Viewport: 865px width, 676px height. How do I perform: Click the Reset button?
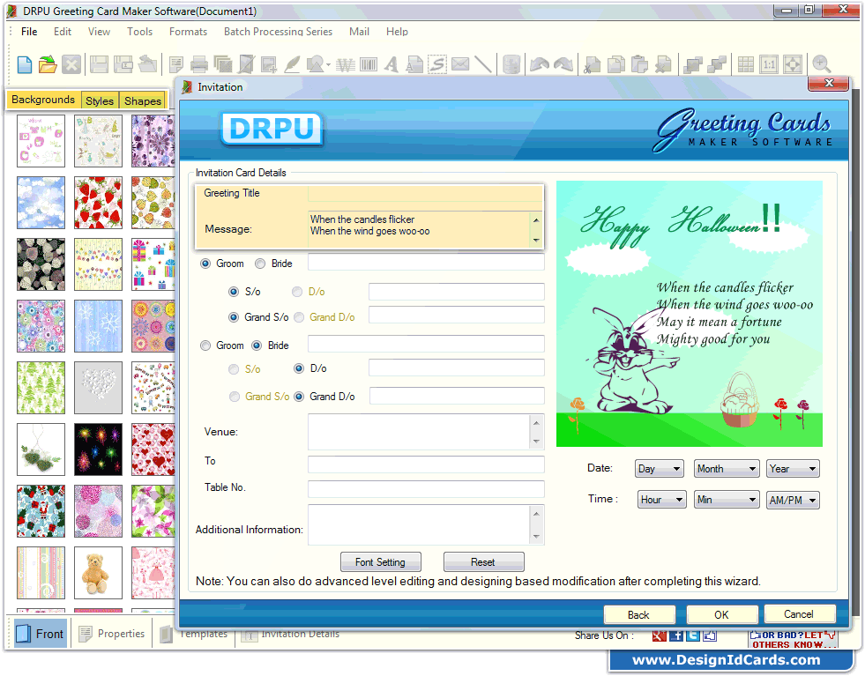(x=483, y=561)
